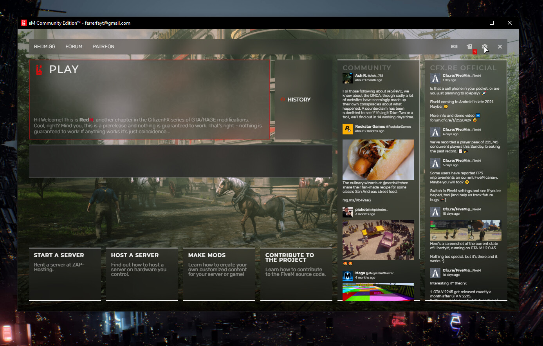Open the MAKE MODS card
This screenshot has height=346, width=543.
(219, 274)
